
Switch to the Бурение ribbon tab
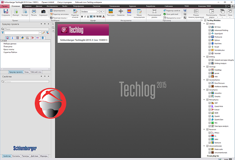pos(133,6)
